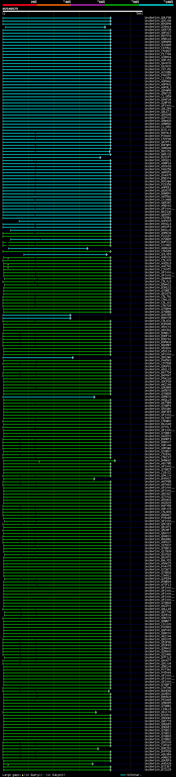Click the yellow Large gaps marker in the legend

click(23, 775)
